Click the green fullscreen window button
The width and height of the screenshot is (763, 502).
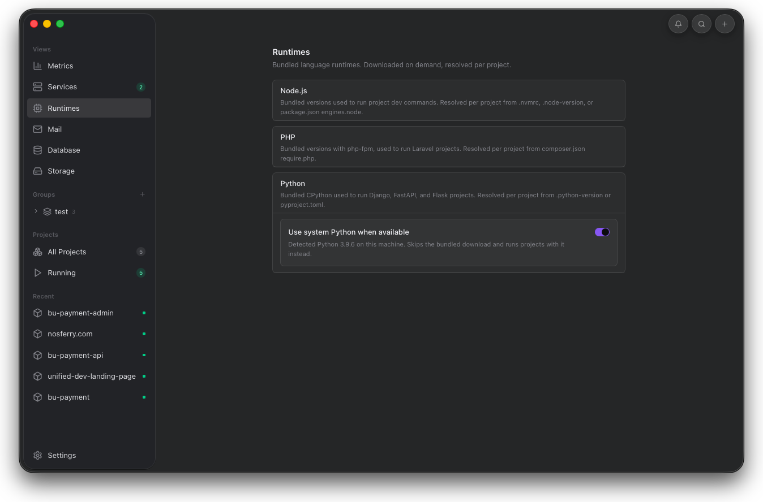60,24
